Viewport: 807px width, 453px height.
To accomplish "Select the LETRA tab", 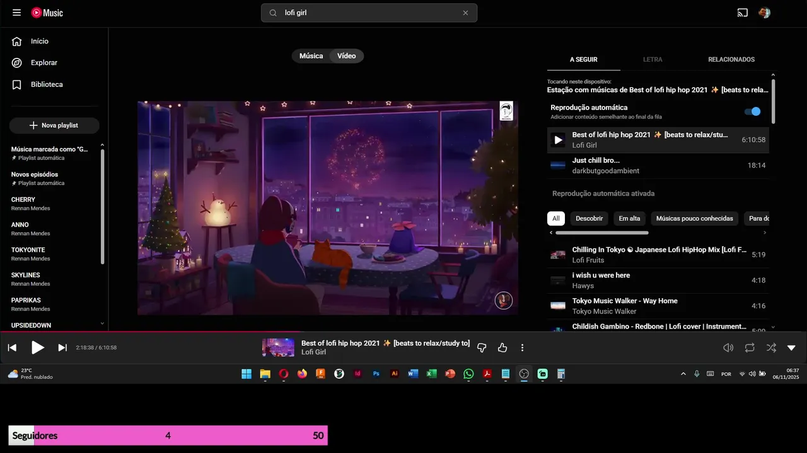I will pos(653,60).
